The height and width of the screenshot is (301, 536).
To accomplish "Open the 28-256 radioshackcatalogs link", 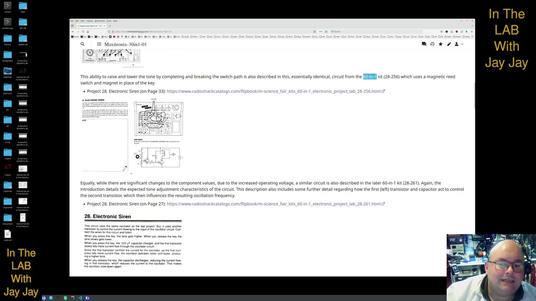I will pos(276,91).
